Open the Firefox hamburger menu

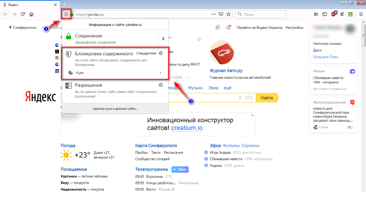[x=360, y=14]
